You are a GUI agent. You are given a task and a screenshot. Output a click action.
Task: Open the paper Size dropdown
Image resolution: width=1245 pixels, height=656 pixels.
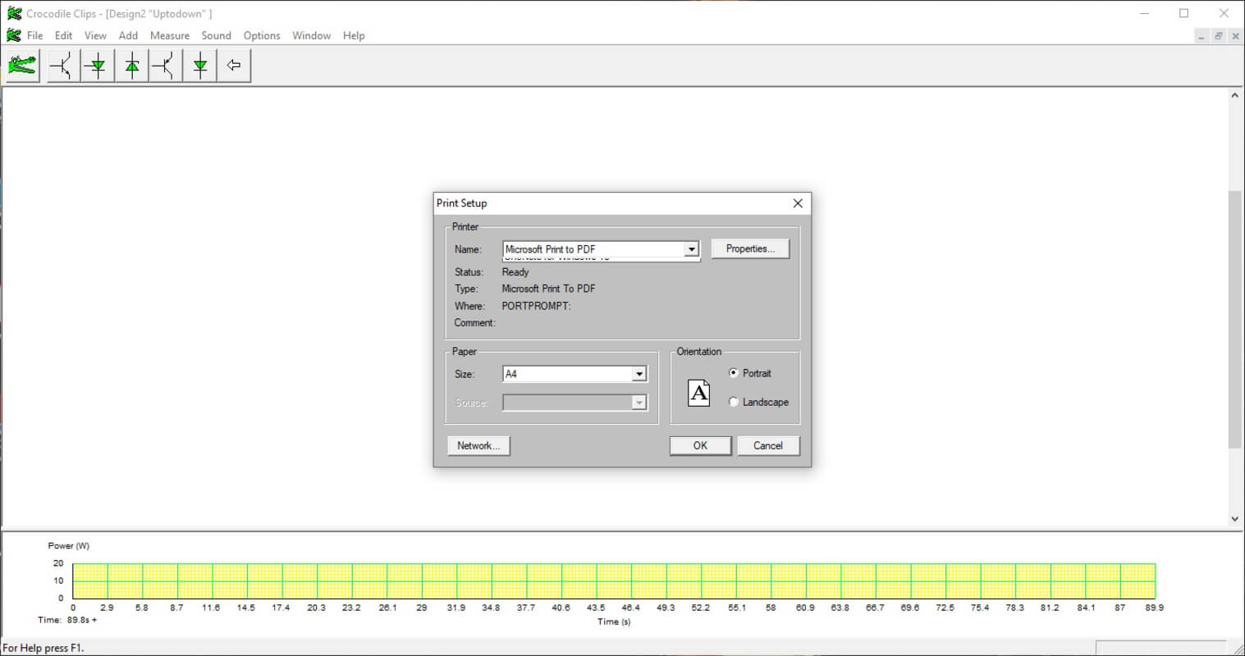coord(639,374)
